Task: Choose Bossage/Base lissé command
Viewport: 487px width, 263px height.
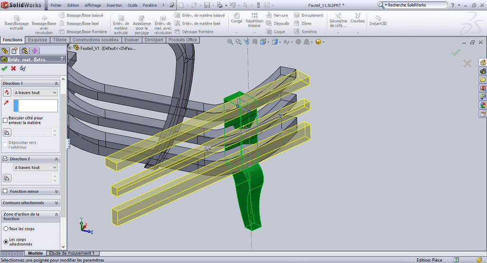Action: pyautogui.click(x=79, y=23)
